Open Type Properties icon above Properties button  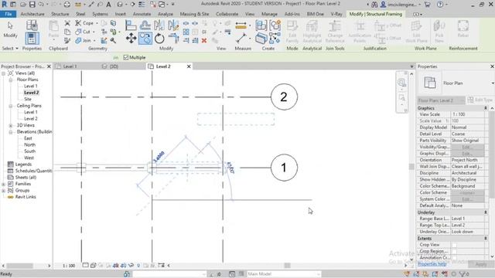point(32,25)
